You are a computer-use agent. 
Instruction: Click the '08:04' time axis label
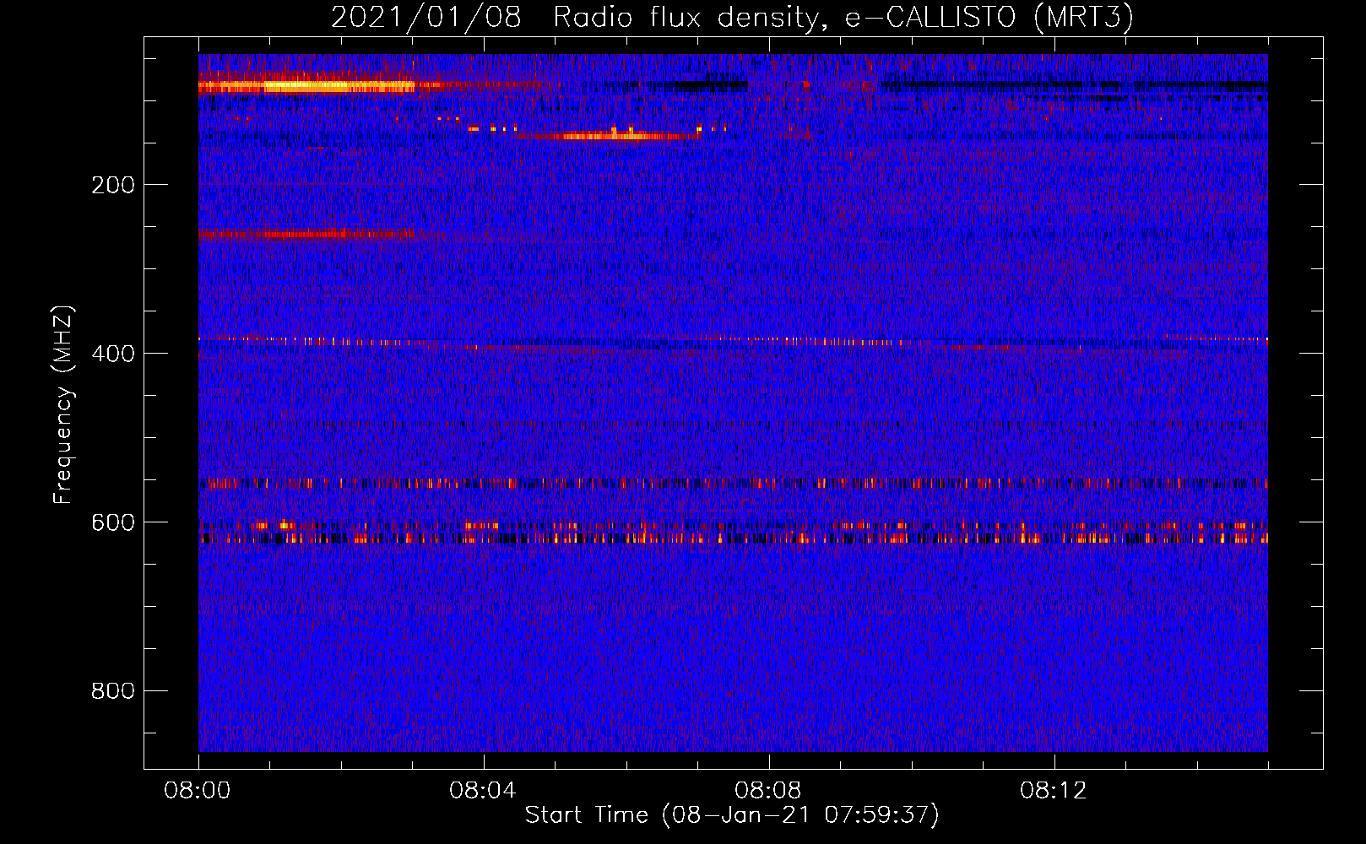click(x=483, y=791)
